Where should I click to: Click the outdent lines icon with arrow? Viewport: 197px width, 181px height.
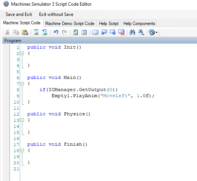point(45,32)
